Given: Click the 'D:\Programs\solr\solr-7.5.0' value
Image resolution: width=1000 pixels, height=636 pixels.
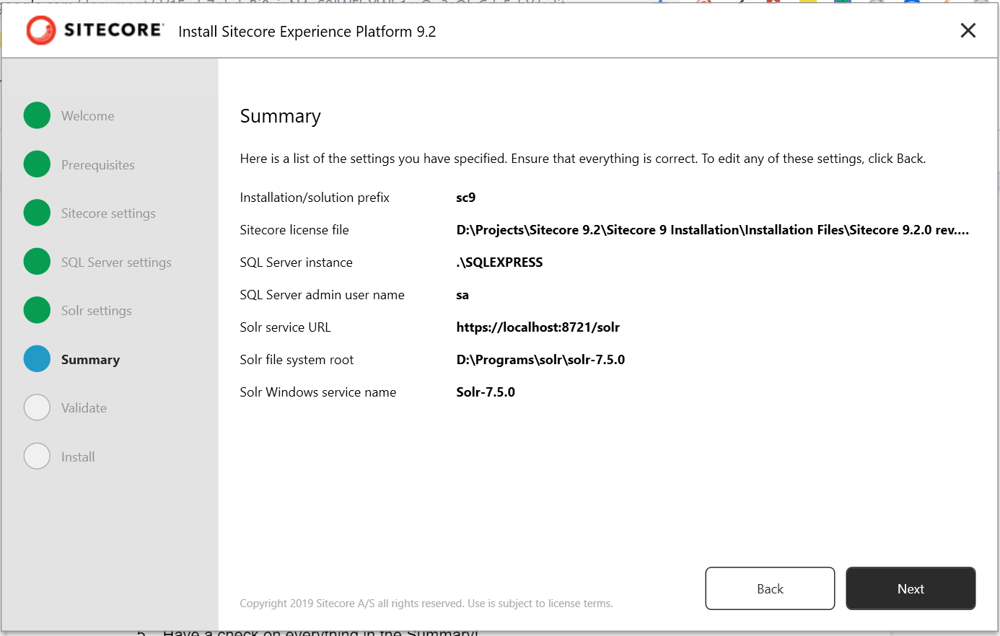Looking at the screenshot, I should click(540, 360).
